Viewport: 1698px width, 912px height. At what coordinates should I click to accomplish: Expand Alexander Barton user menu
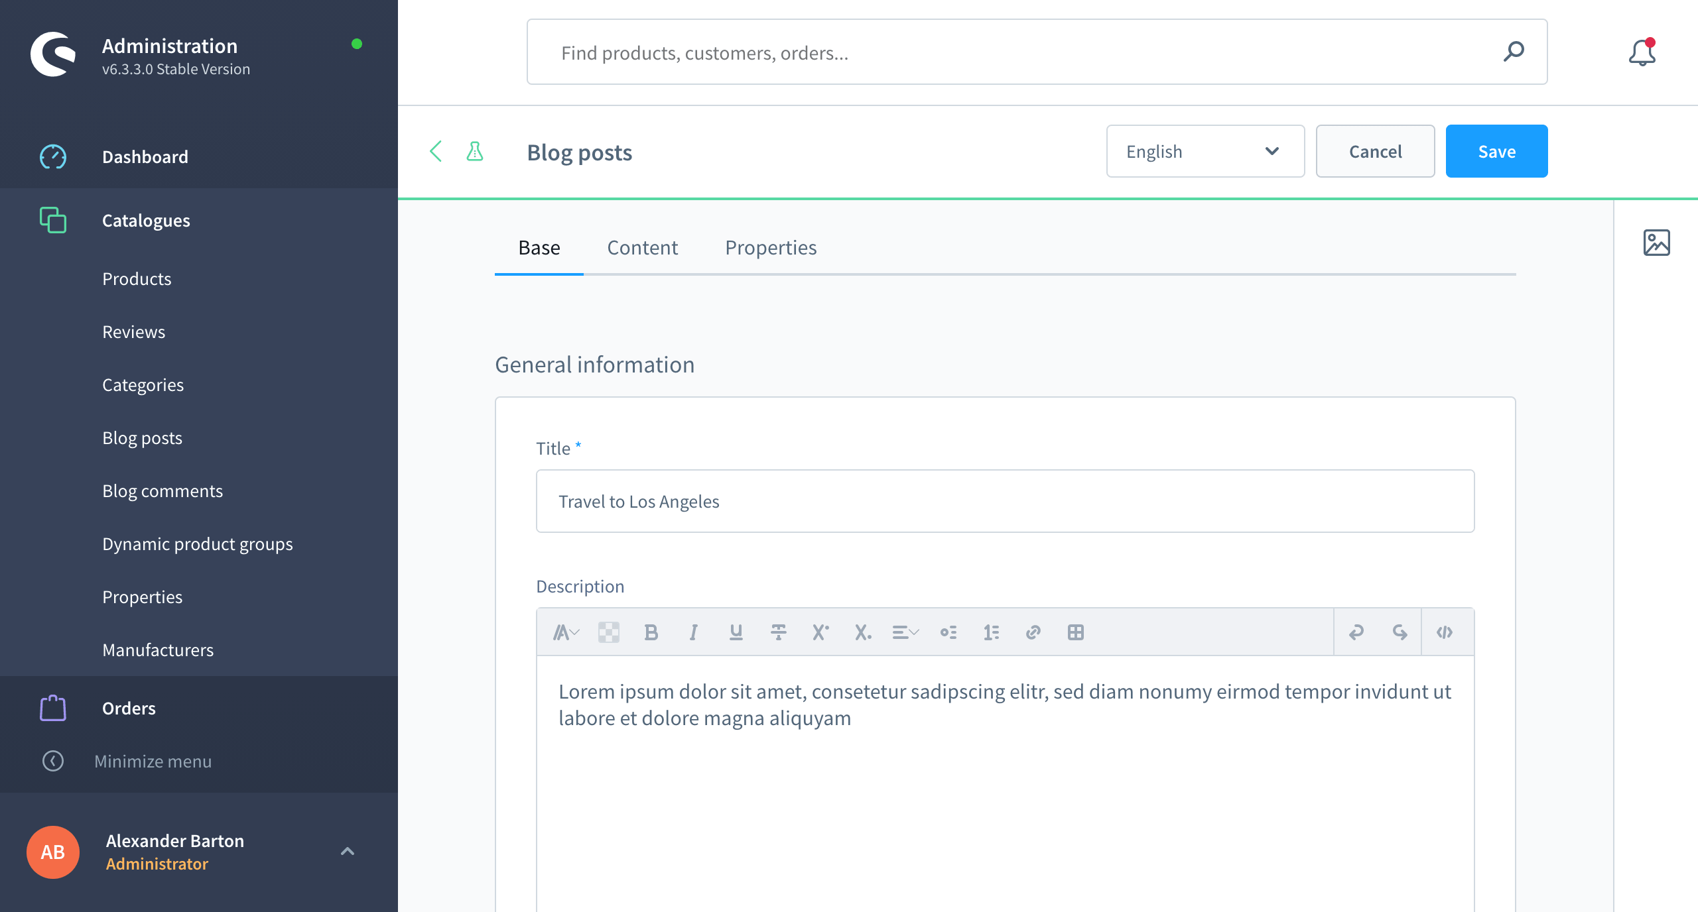click(347, 851)
